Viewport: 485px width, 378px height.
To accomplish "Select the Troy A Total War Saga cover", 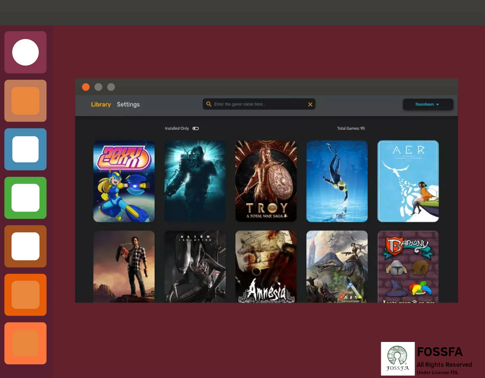I will [266, 181].
